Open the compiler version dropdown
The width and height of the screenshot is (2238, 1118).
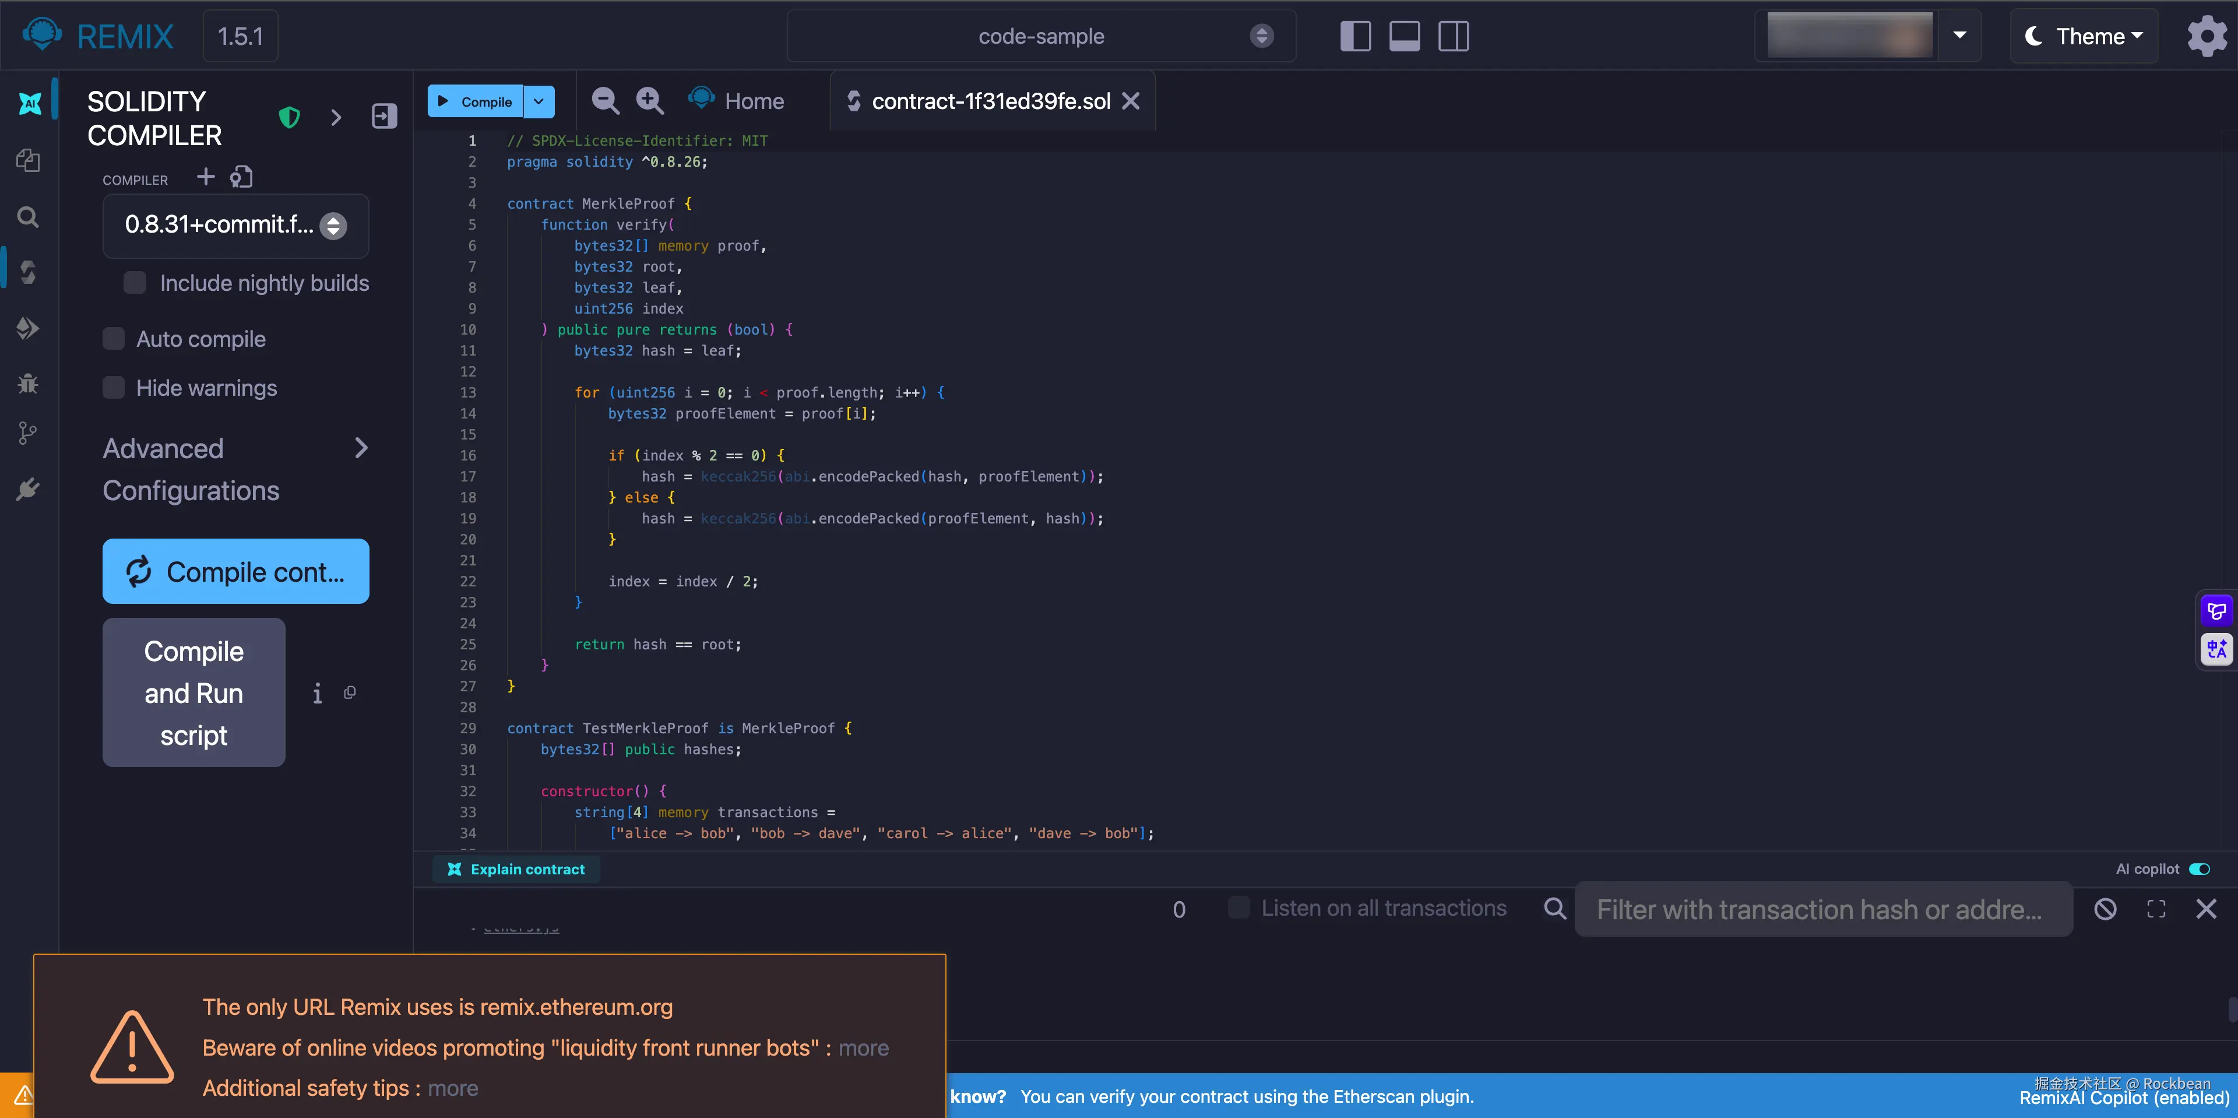click(235, 225)
